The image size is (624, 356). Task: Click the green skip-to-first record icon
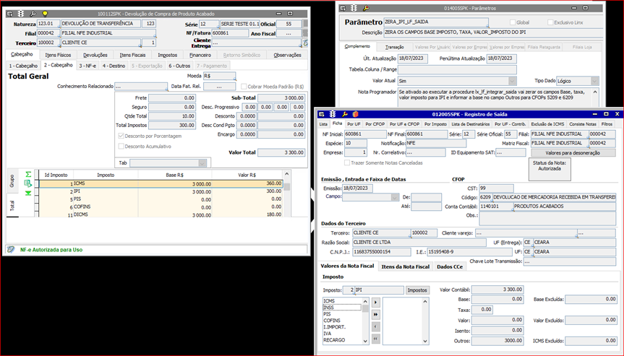pos(28,193)
